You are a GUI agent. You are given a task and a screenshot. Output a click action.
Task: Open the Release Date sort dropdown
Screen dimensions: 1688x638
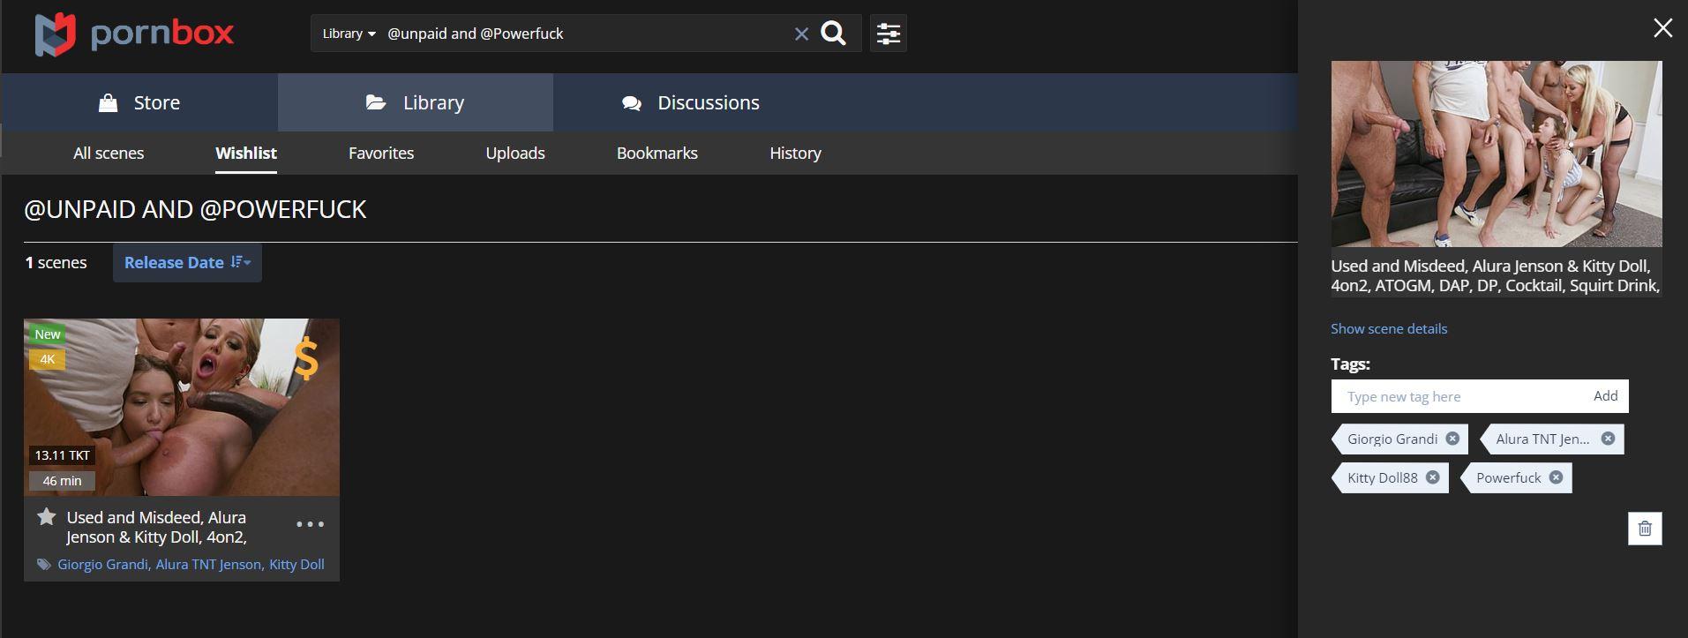click(x=187, y=263)
